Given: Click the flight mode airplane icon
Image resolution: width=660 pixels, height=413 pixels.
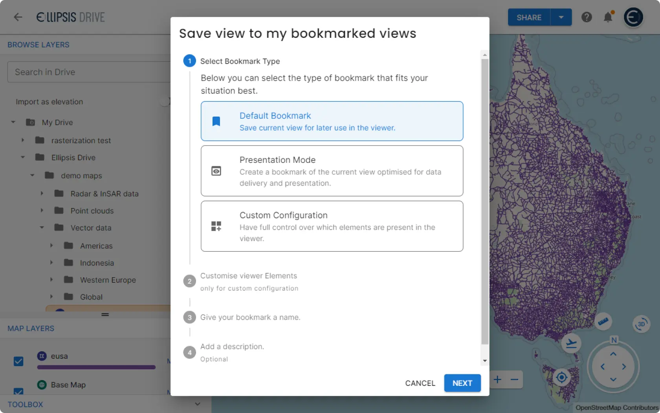Looking at the screenshot, I should tap(571, 343).
